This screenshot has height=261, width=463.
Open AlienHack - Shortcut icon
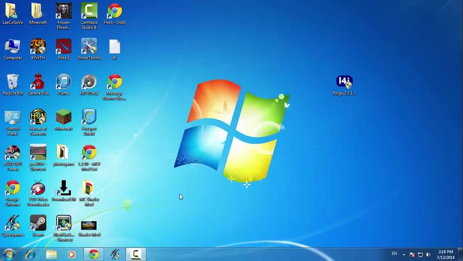[x=64, y=228]
